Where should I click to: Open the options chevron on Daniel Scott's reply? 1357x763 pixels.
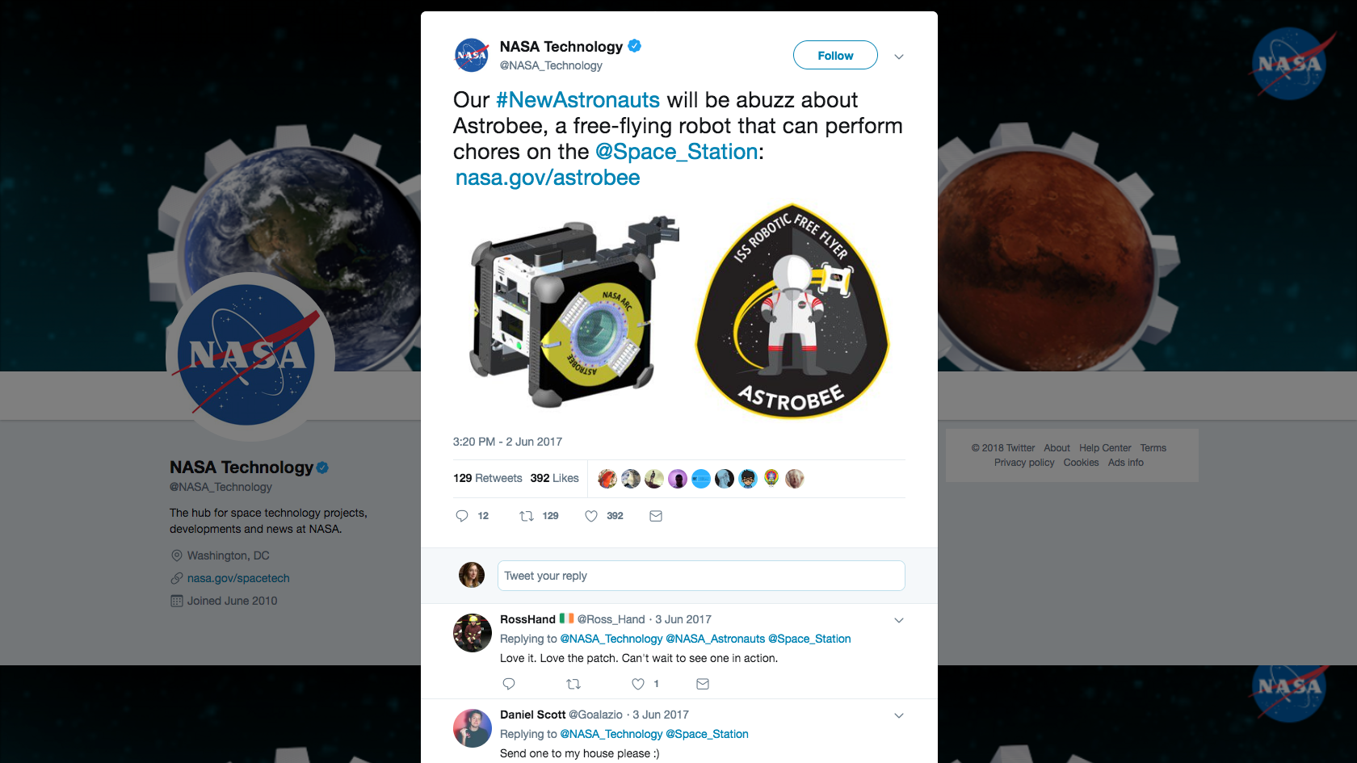(899, 715)
